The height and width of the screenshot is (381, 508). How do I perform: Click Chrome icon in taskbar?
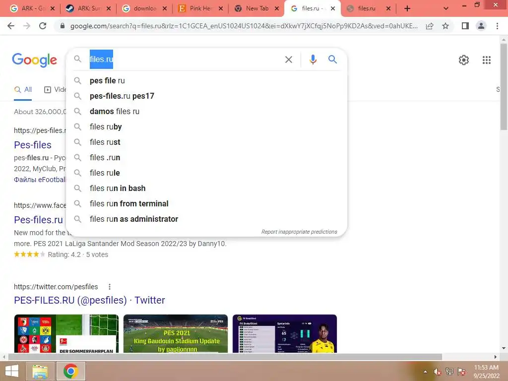70,371
